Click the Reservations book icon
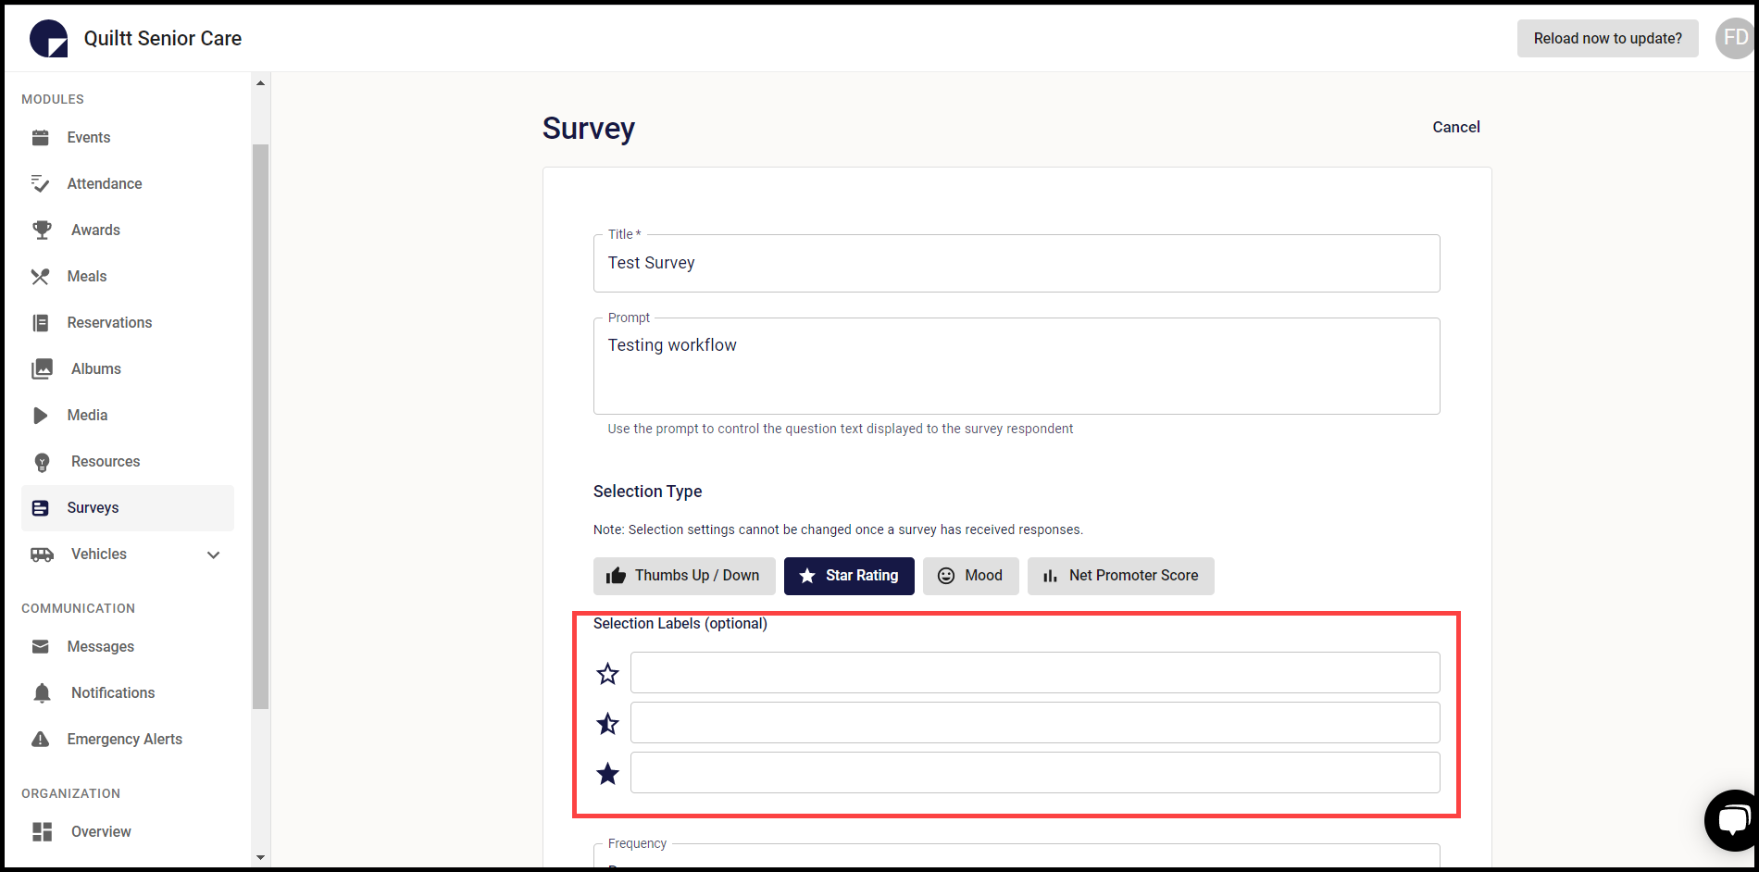The image size is (1759, 872). [41, 323]
